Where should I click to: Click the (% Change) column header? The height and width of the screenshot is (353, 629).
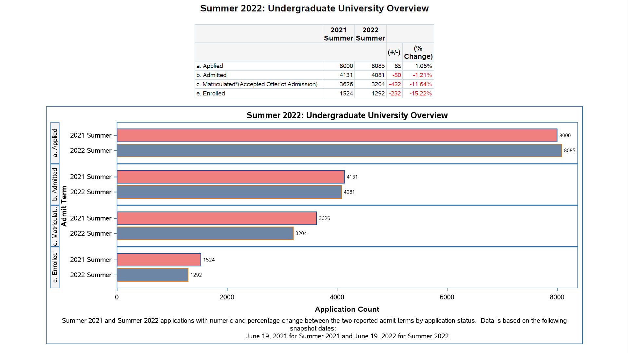click(x=418, y=52)
